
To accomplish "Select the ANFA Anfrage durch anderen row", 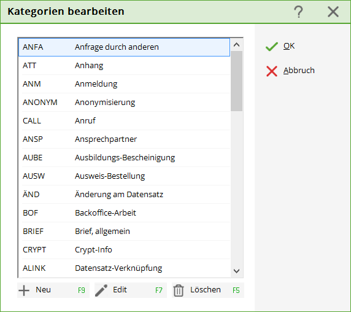I will (124, 47).
